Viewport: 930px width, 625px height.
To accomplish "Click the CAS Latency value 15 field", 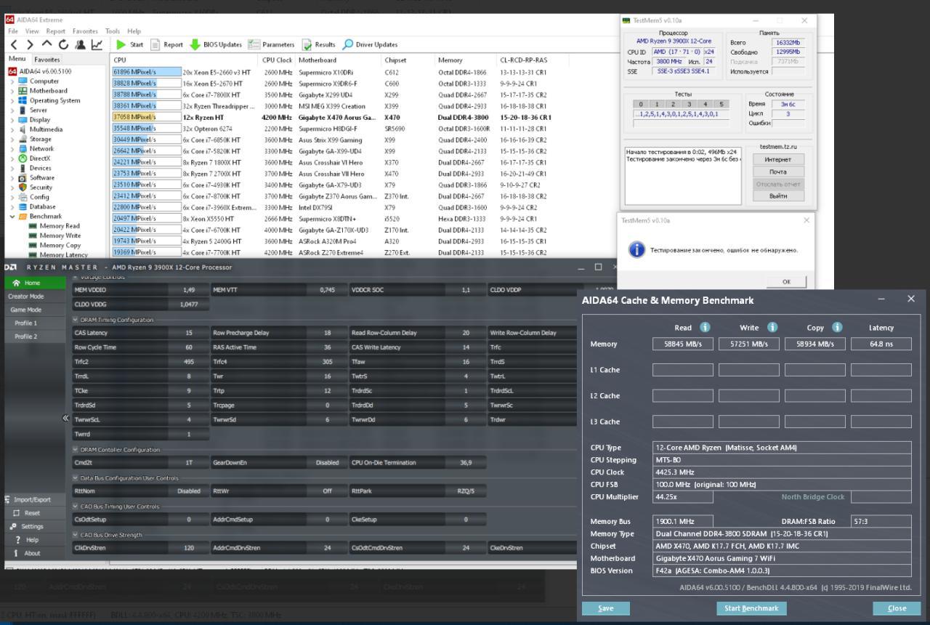I will [188, 333].
